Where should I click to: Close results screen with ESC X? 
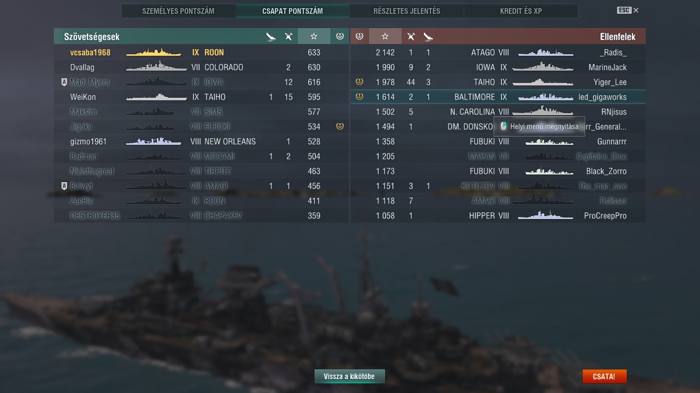tap(628, 10)
